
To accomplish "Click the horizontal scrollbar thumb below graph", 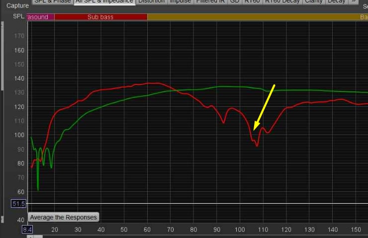I will [x=35, y=237].
